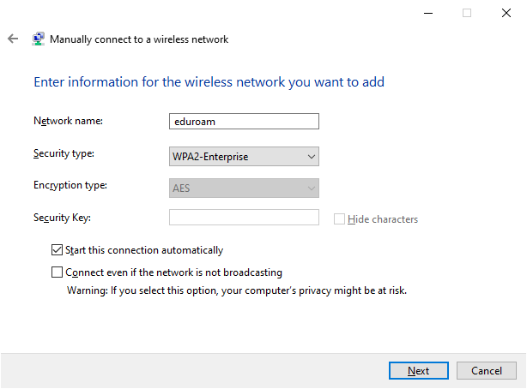Tick the Hide characters checkbox
Image resolution: width=527 pixels, height=389 pixels.
(339, 218)
